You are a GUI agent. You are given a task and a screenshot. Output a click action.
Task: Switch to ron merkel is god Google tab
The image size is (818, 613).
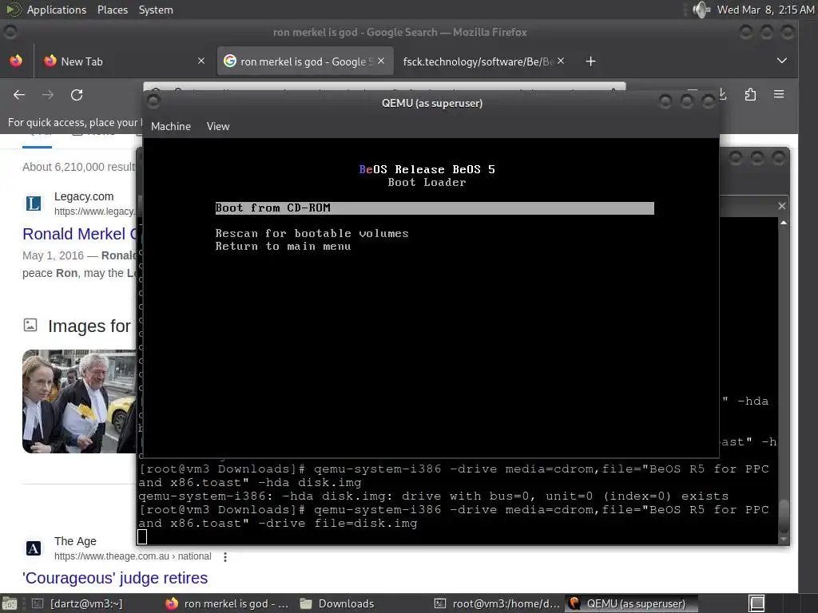[304, 61]
